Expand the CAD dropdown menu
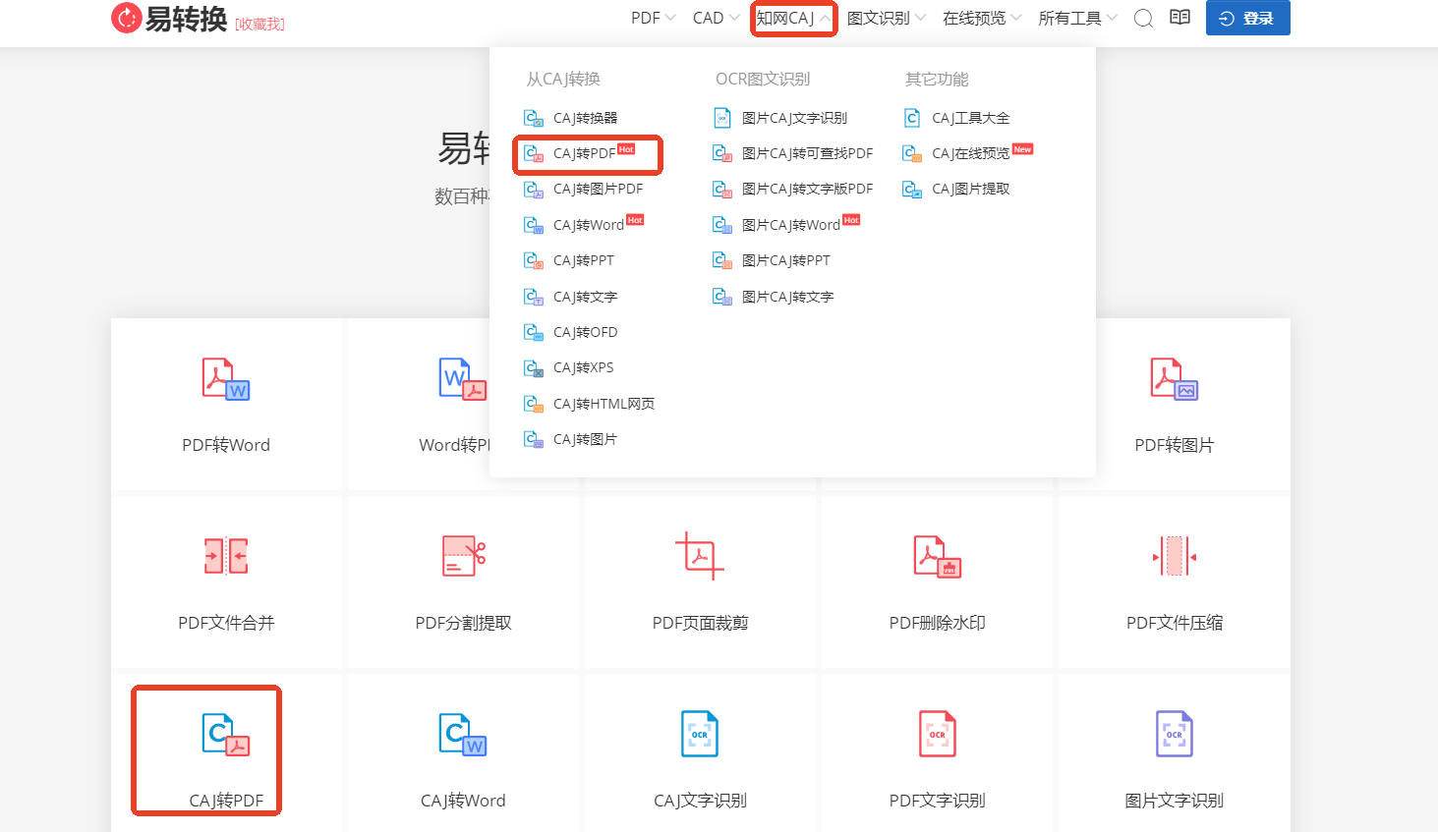 point(716,18)
